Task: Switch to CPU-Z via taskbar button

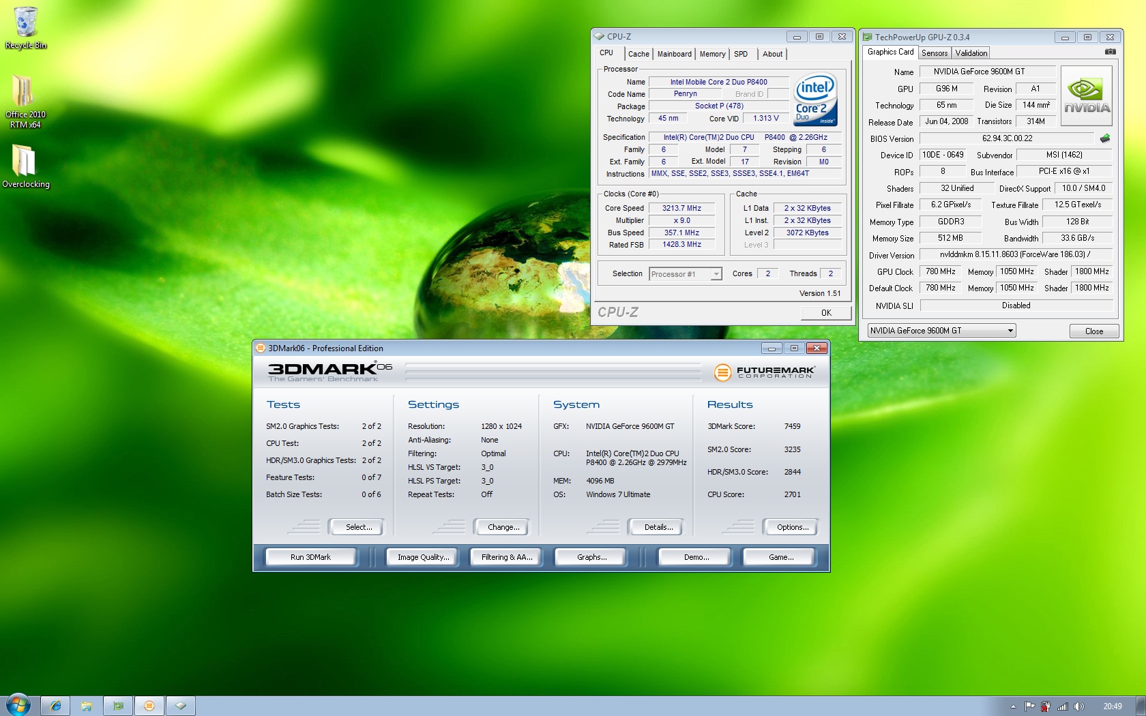Action: pos(181,706)
